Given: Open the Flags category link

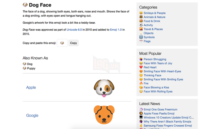Looking at the screenshot, I should click(147, 41).
